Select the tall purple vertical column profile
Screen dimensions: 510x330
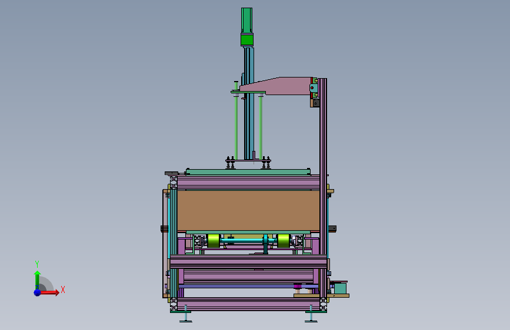[323, 188]
